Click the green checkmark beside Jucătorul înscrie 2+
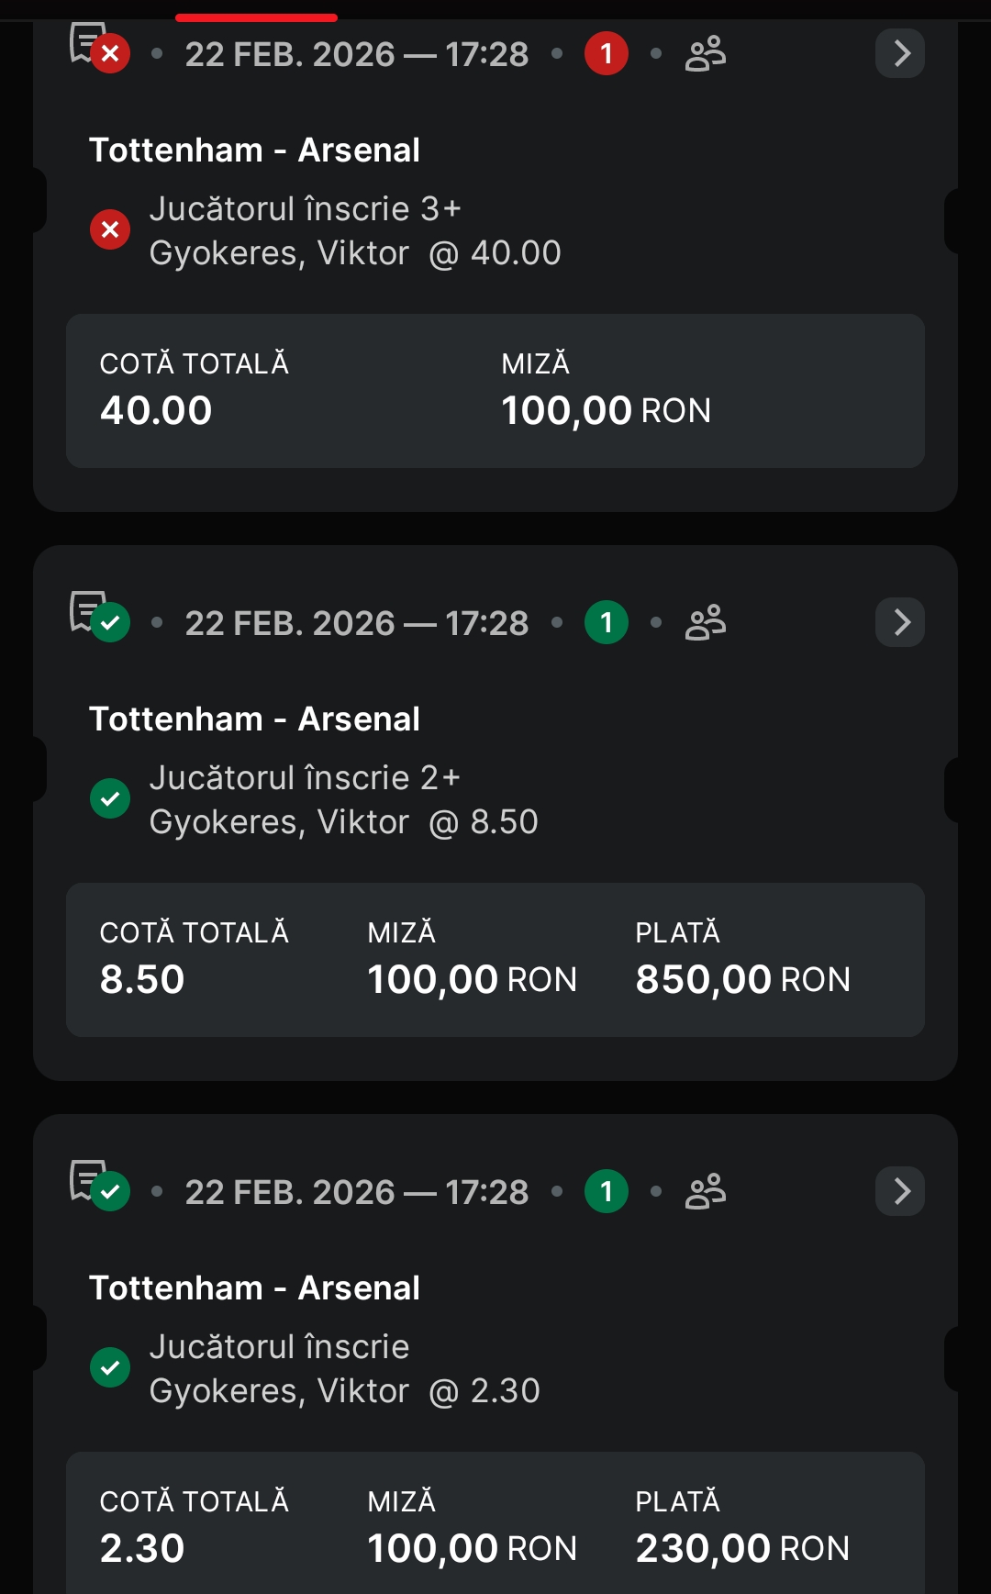The width and height of the screenshot is (991, 1594). click(110, 798)
